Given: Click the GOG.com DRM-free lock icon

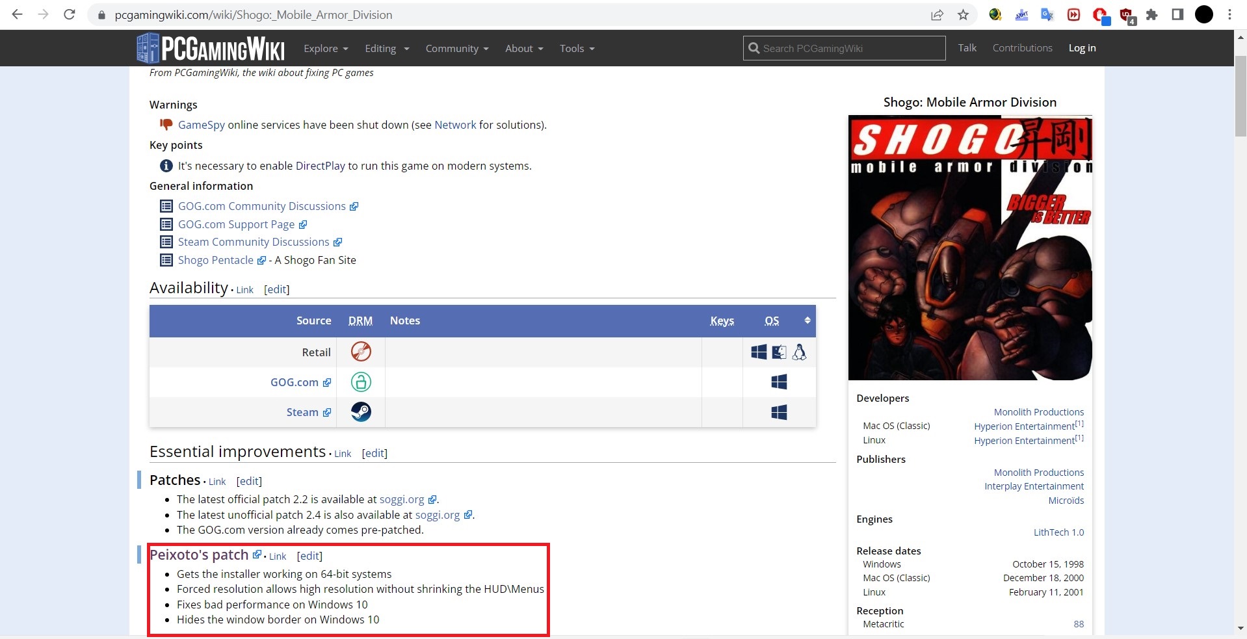Looking at the screenshot, I should click(361, 382).
